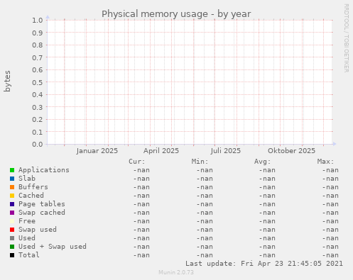Click the Cached yellow legend swatch
The image size is (353, 280).
(12, 196)
